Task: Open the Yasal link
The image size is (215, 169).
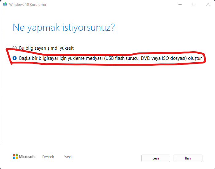Action: [x=68, y=157]
